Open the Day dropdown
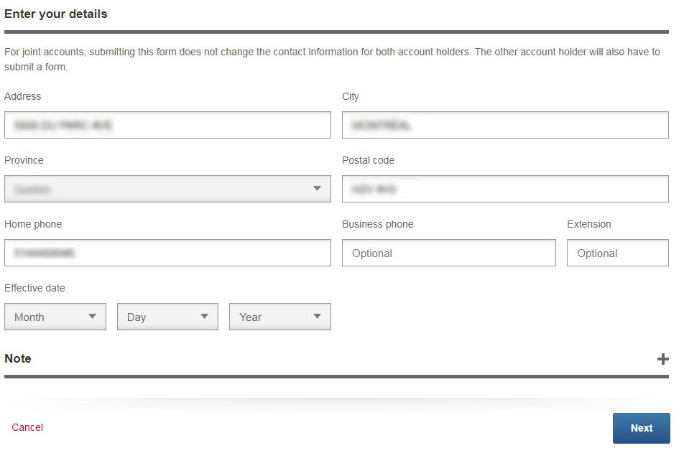The image size is (684, 466). point(167,317)
